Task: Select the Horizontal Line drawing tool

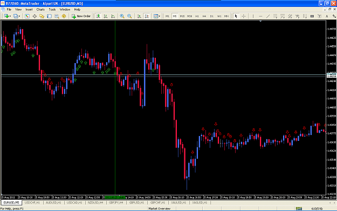Action: pos(260,16)
